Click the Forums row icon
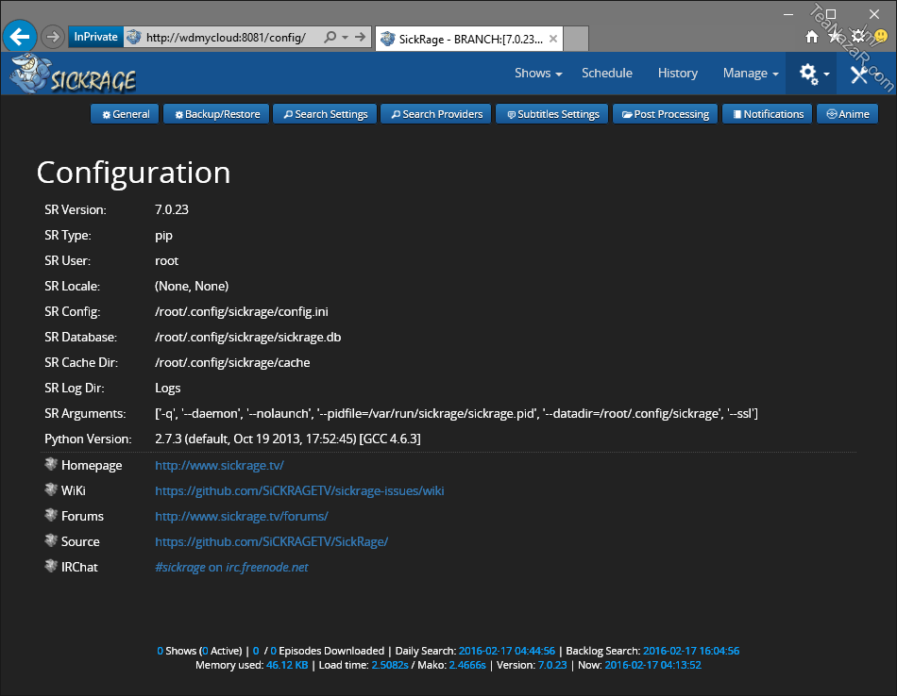This screenshot has height=696, width=897. point(51,516)
